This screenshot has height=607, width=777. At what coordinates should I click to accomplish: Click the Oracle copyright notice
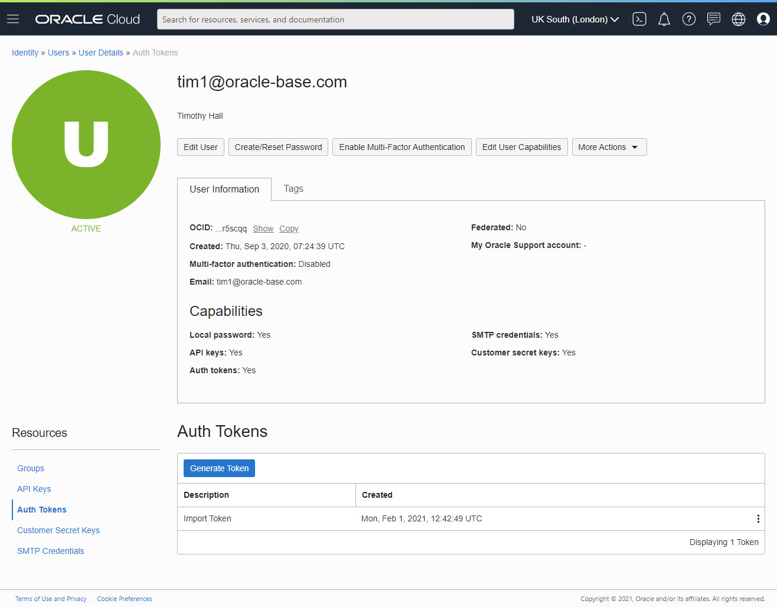672,599
